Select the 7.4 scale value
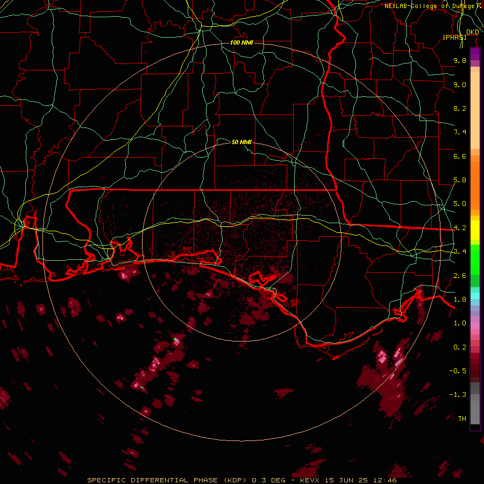484x484 pixels. point(460,132)
